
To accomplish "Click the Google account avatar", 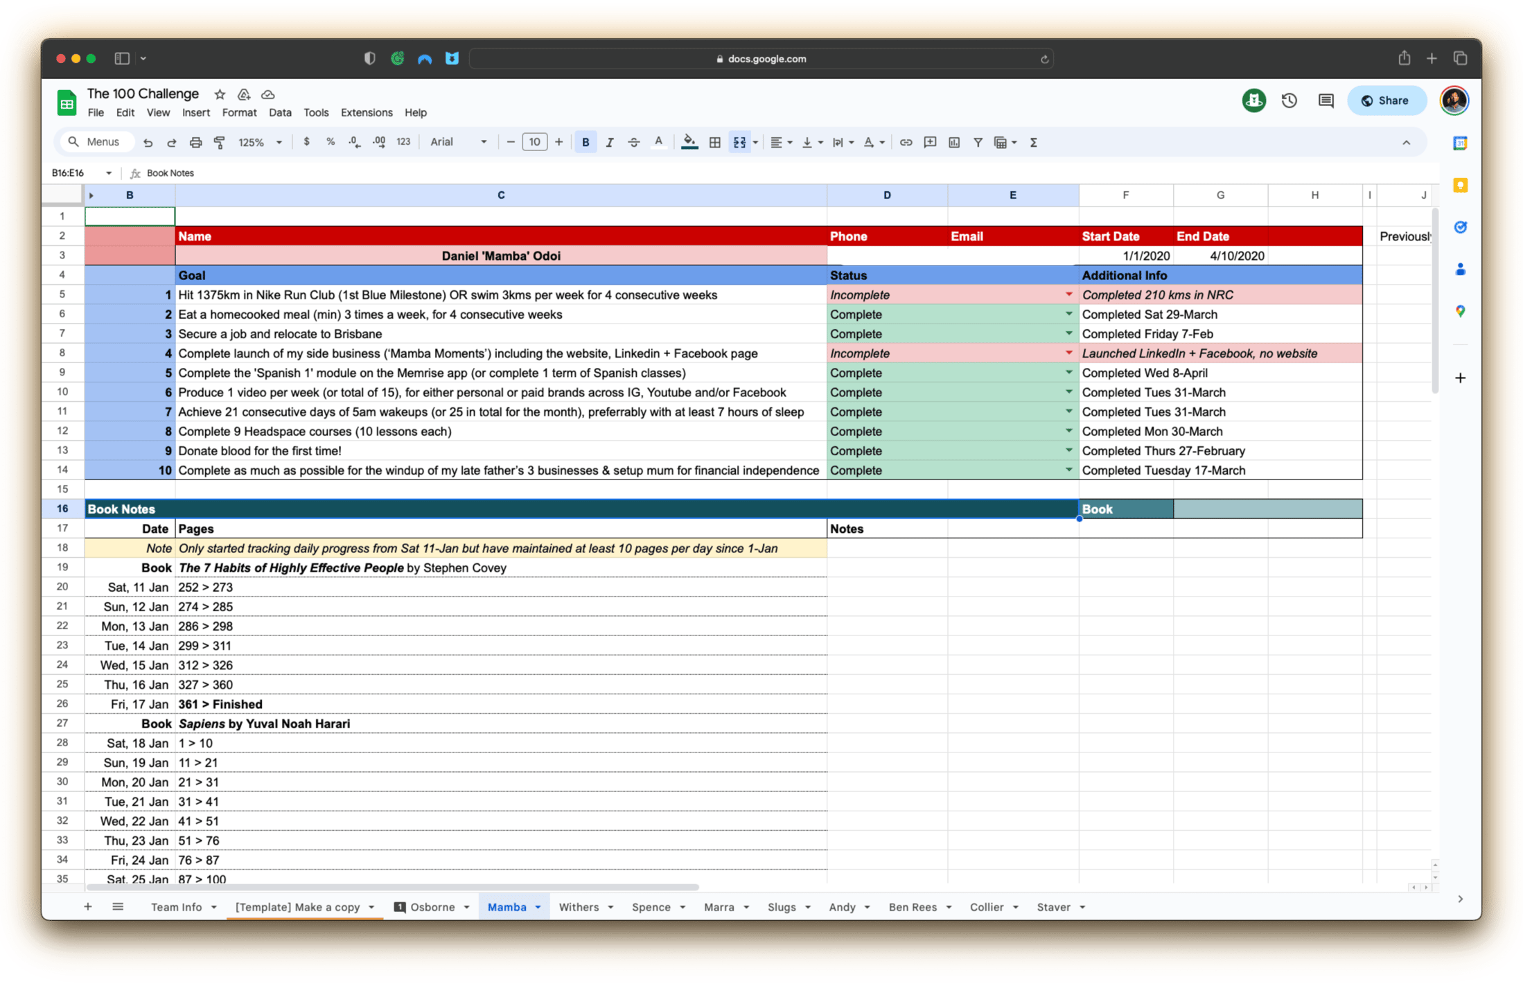I will click(1454, 100).
